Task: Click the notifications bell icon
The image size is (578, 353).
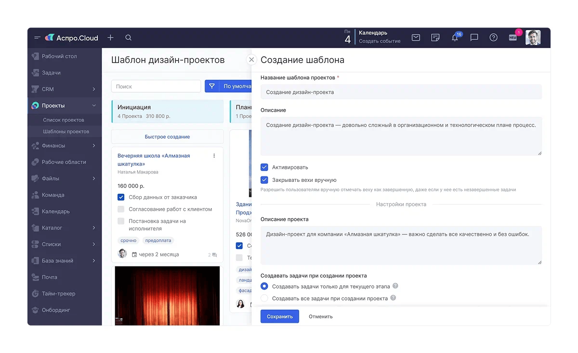Action: [x=455, y=38]
